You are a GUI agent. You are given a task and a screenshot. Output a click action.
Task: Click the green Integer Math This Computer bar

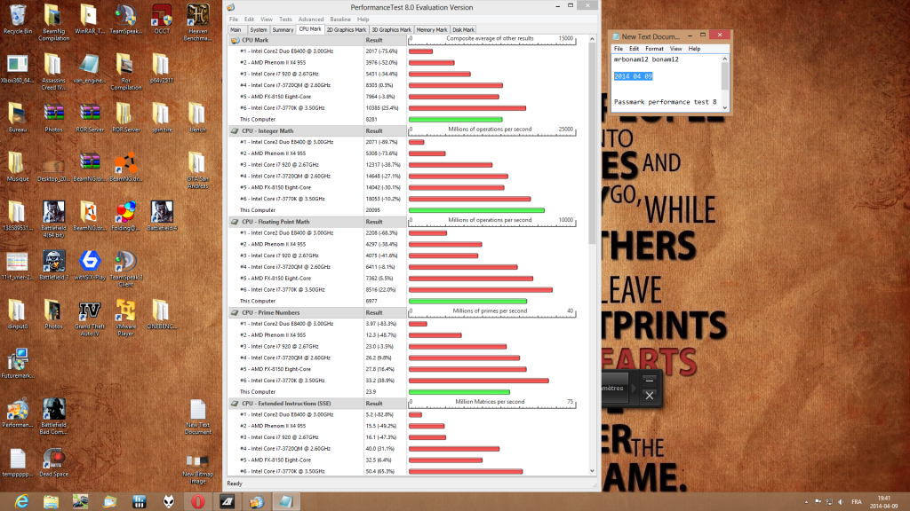pos(476,210)
